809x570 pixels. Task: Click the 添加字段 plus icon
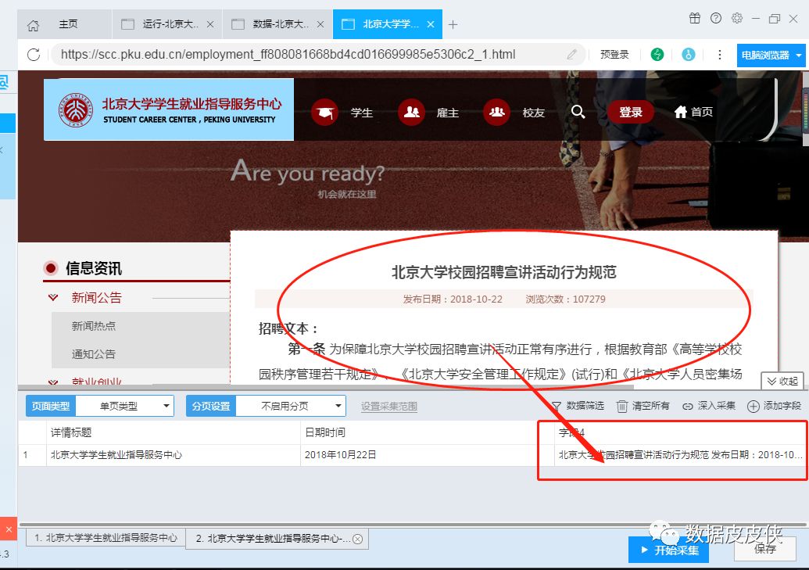(754, 407)
